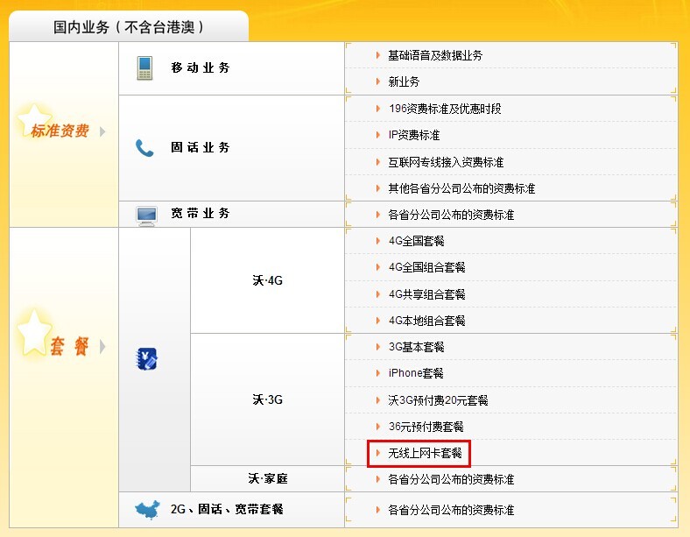Open the 4G全国组合套餐 link
This screenshot has width=690, height=537.
tap(426, 267)
